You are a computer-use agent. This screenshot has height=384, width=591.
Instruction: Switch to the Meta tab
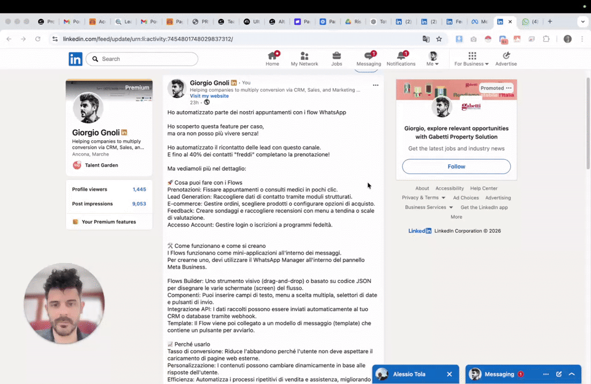pos(480,21)
